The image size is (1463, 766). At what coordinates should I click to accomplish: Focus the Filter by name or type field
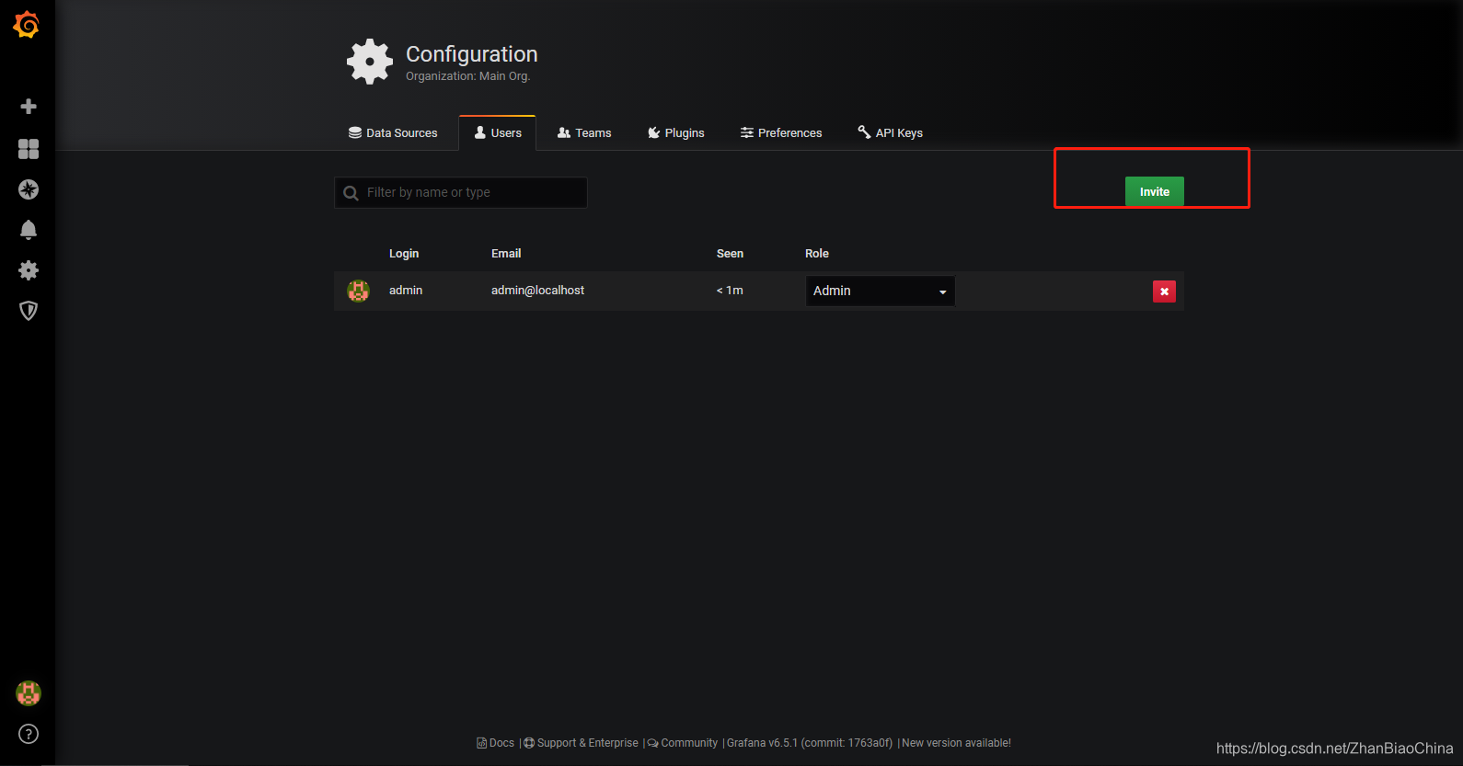point(461,192)
